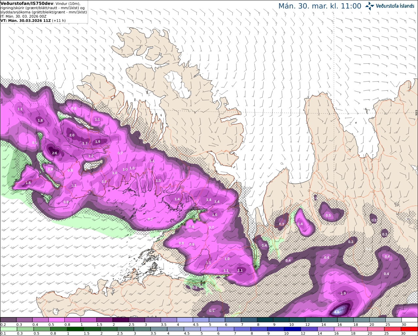
Task: Click the 4.8 precipitation peak label
Action: pos(337,312)
